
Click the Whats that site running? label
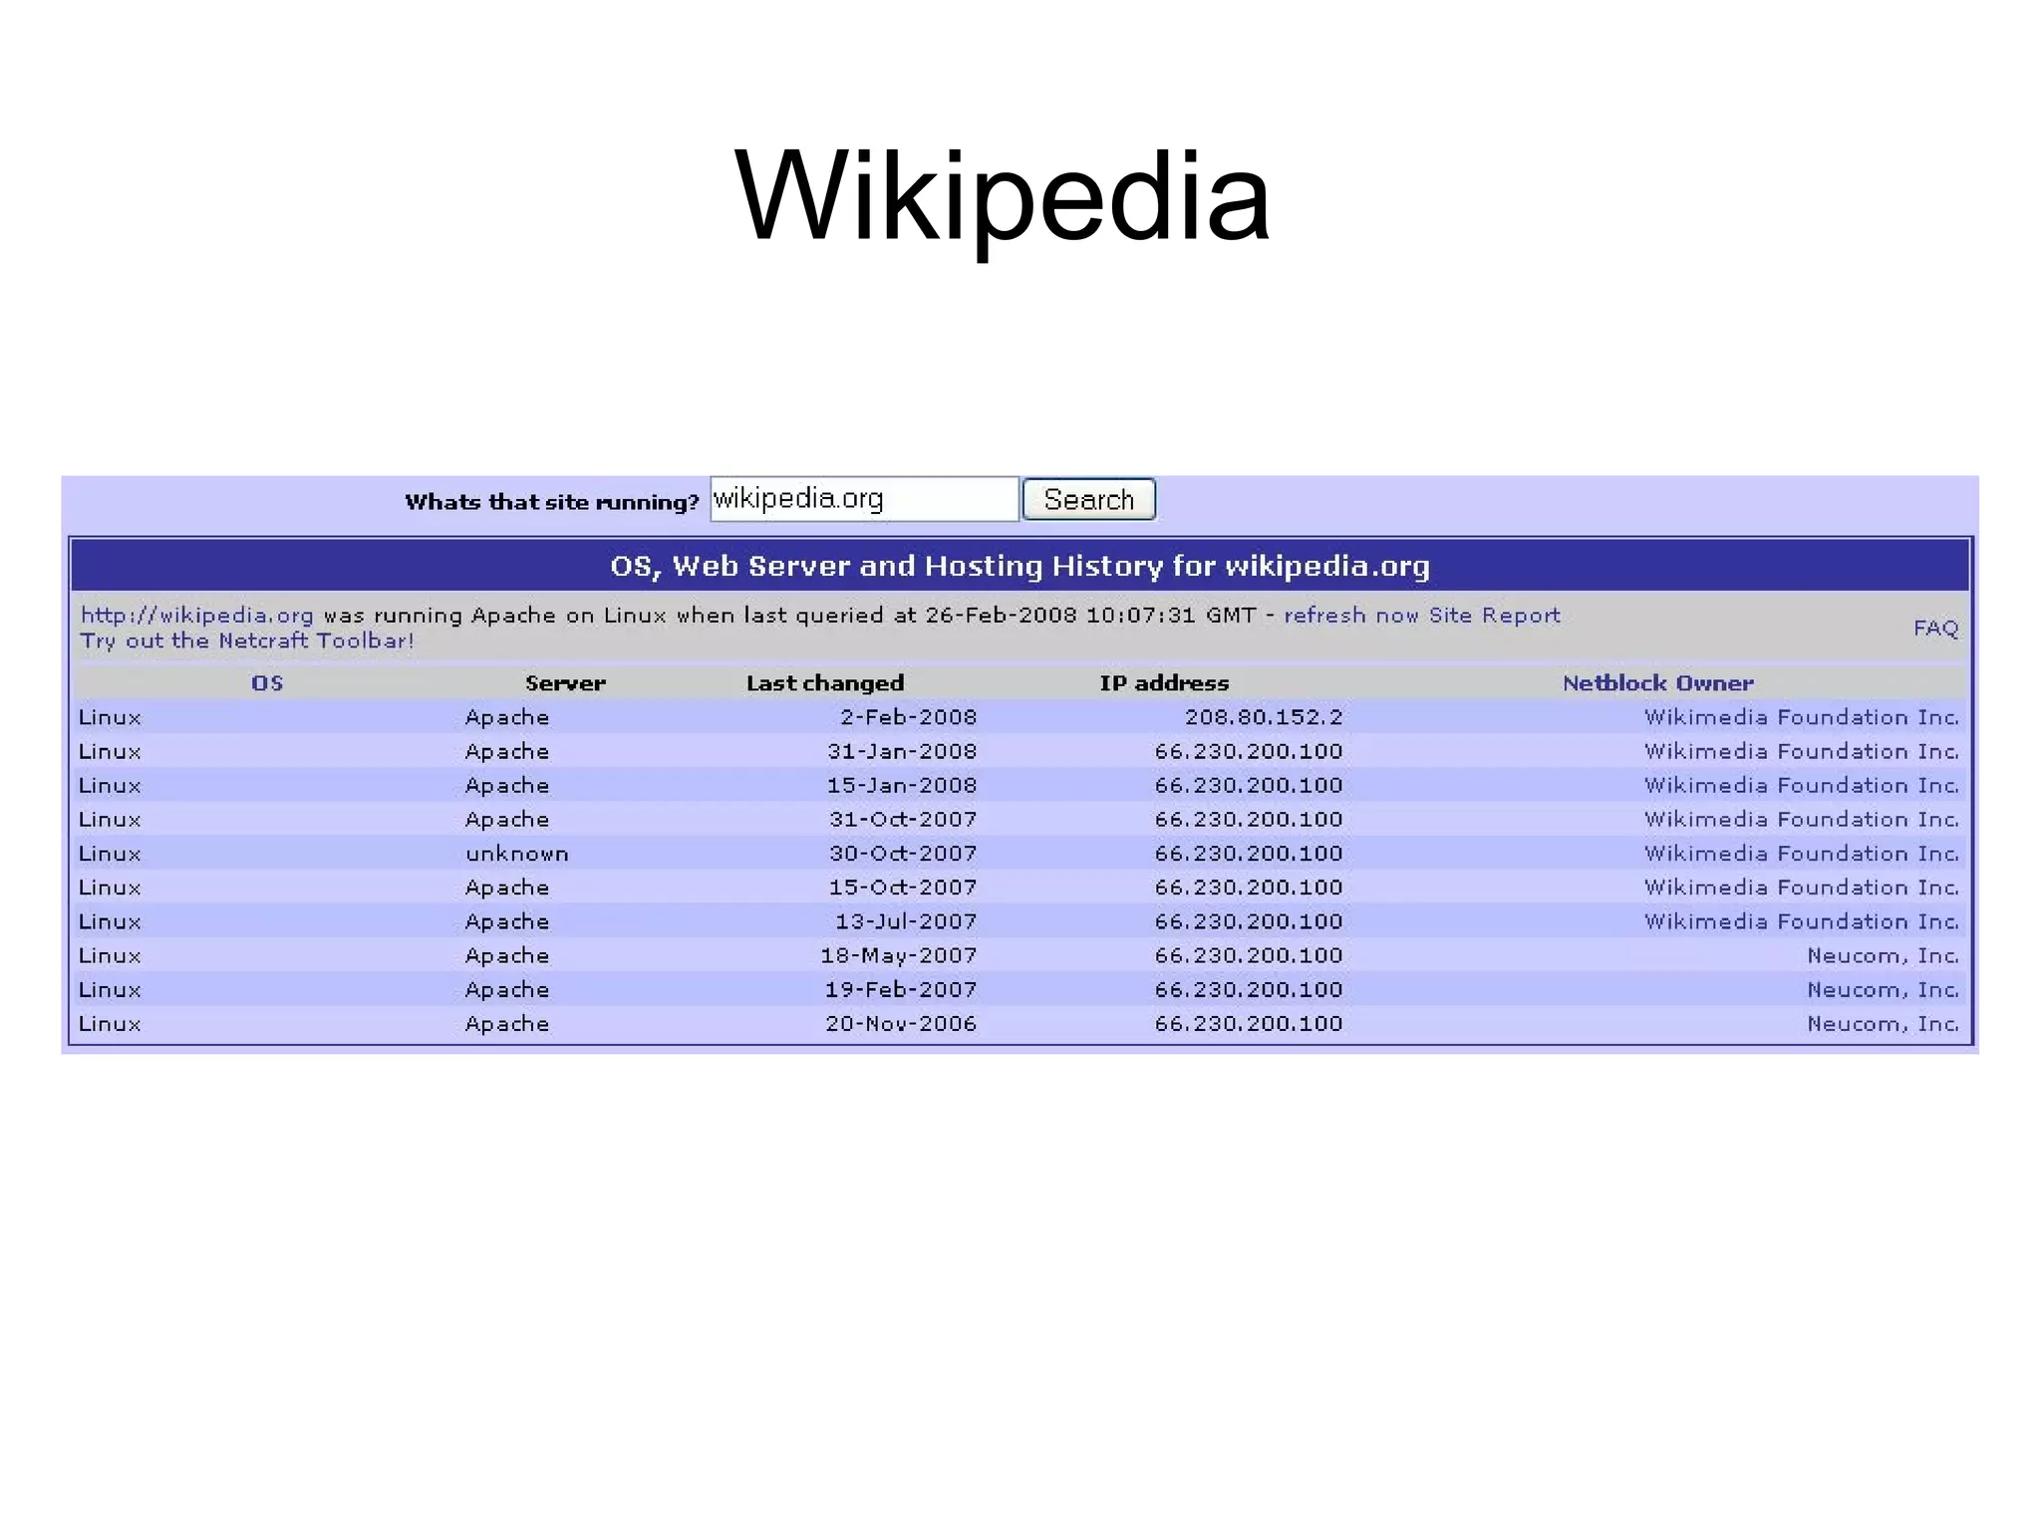(552, 502)
